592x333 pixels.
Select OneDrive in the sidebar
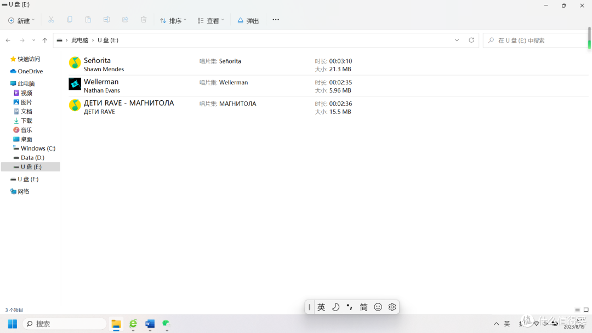tap(26, 71)
